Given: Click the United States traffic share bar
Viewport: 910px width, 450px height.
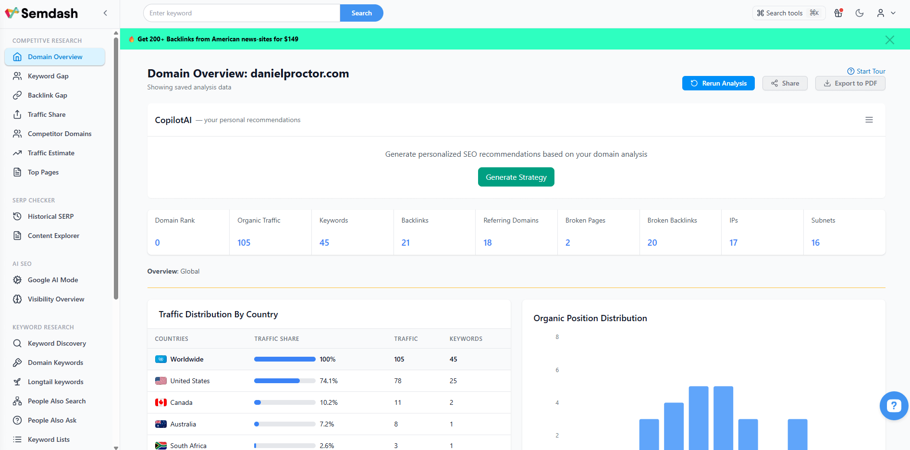Looking at the screenshot, I should 284,381.
